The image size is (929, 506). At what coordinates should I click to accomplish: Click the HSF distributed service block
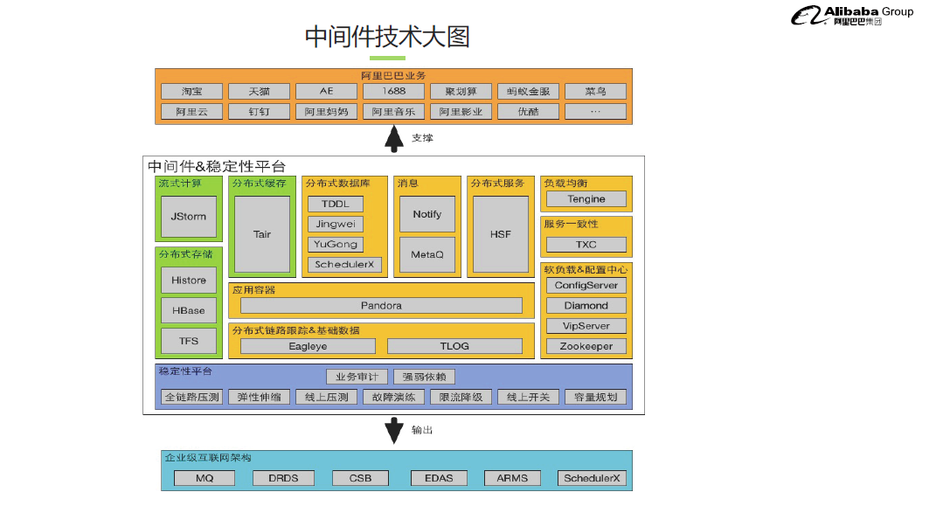501,234
